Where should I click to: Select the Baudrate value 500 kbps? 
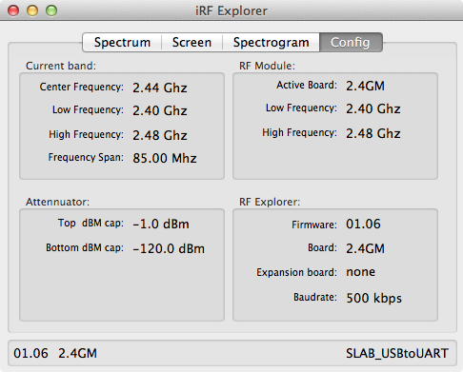click(373, 298)
